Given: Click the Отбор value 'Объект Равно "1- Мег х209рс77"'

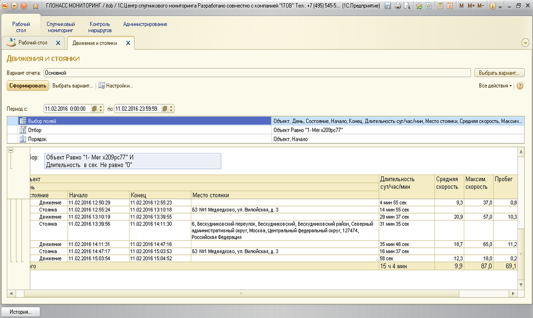Looking at the screenshot, I should pyautogui.click(x=308, y=130).
